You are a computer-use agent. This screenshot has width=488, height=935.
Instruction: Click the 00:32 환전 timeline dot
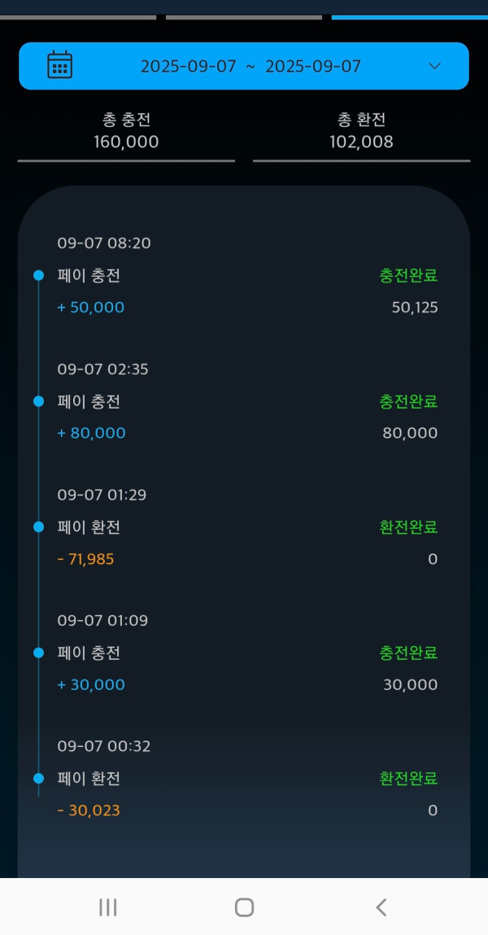click(38, 779)
